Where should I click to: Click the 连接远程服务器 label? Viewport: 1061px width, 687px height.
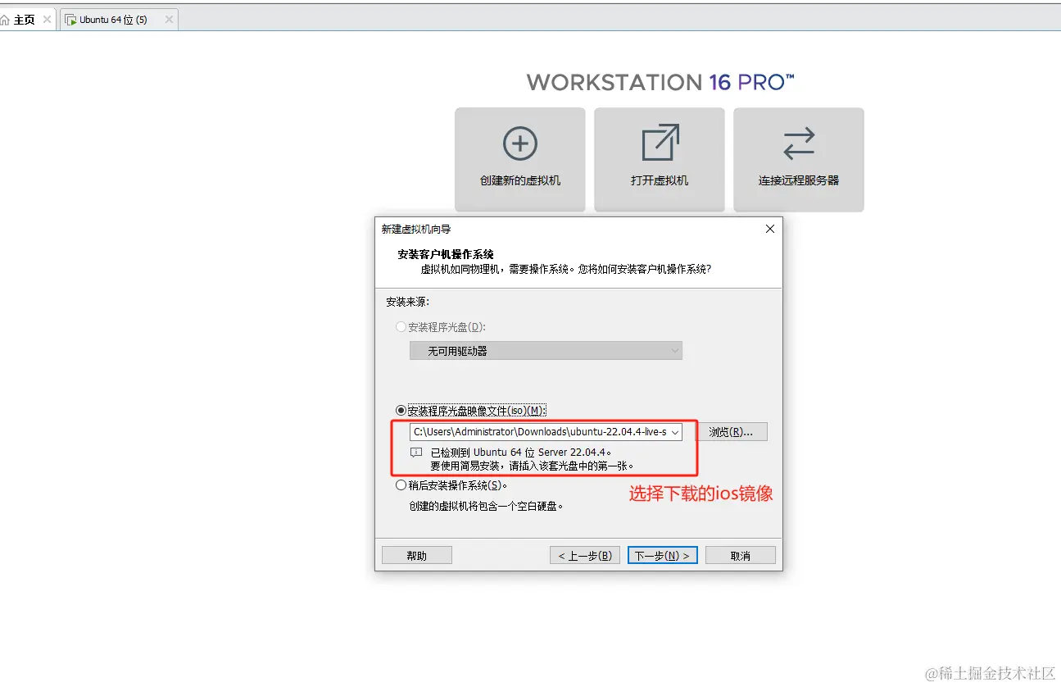[x=799, y=180]
